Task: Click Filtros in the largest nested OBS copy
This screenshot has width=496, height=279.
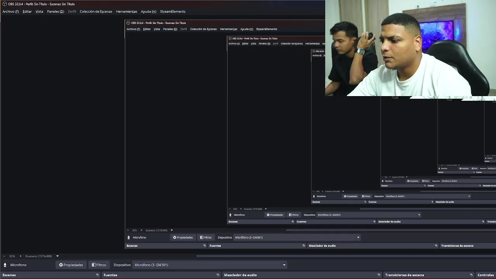Action: [206, 238]
